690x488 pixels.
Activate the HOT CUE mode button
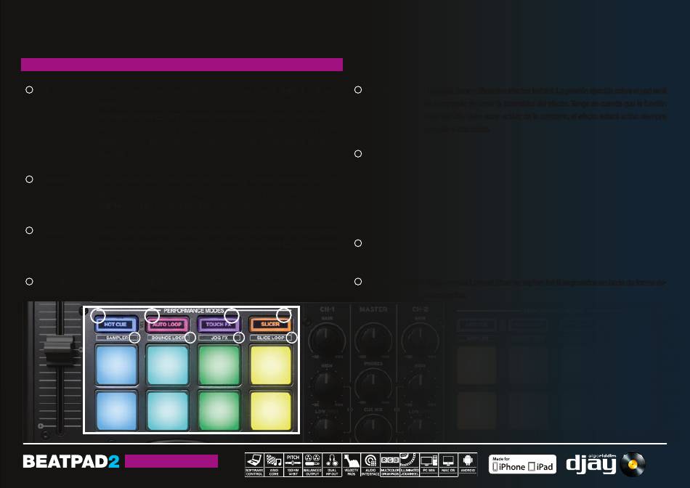pos(115,325)
